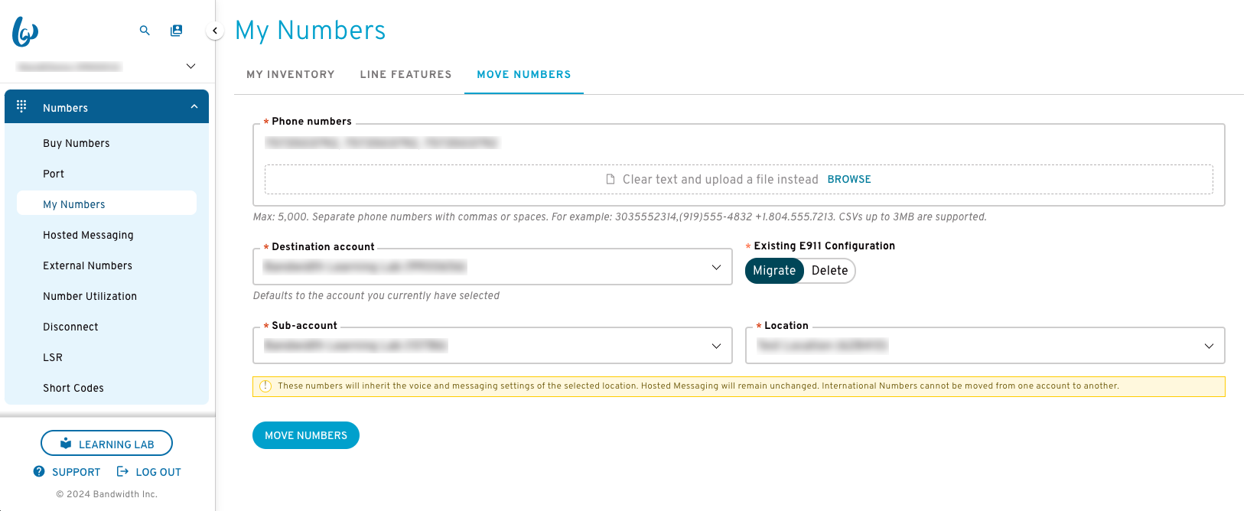Click the Support question mark icon
This screenshot has width=1260, height=511.
tap(39, 471)
